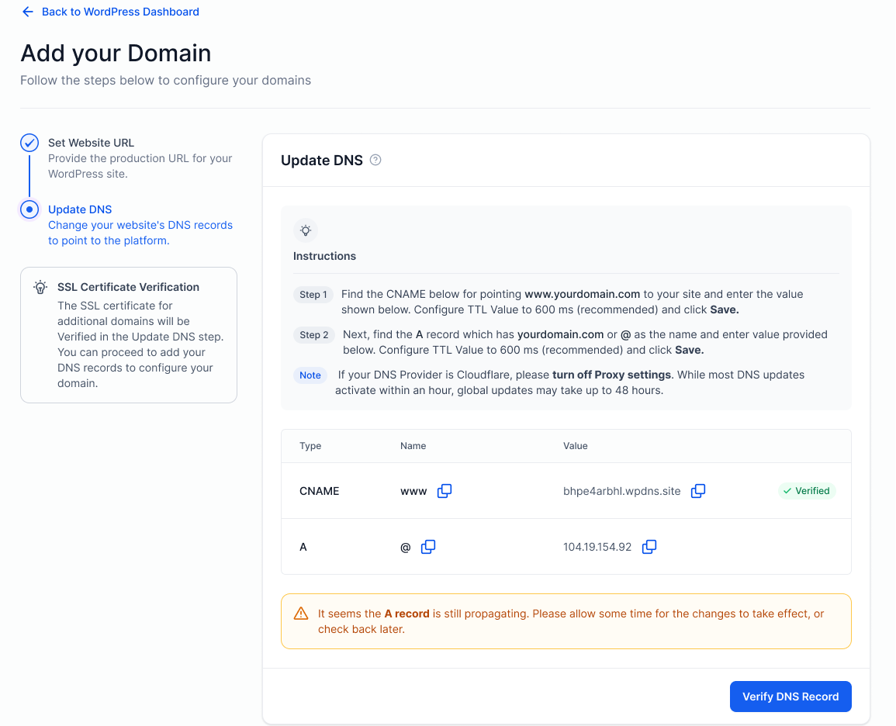The image size is (896, 726).
Task: Click the Add your Domain heading
Action: tap(116, 53)
